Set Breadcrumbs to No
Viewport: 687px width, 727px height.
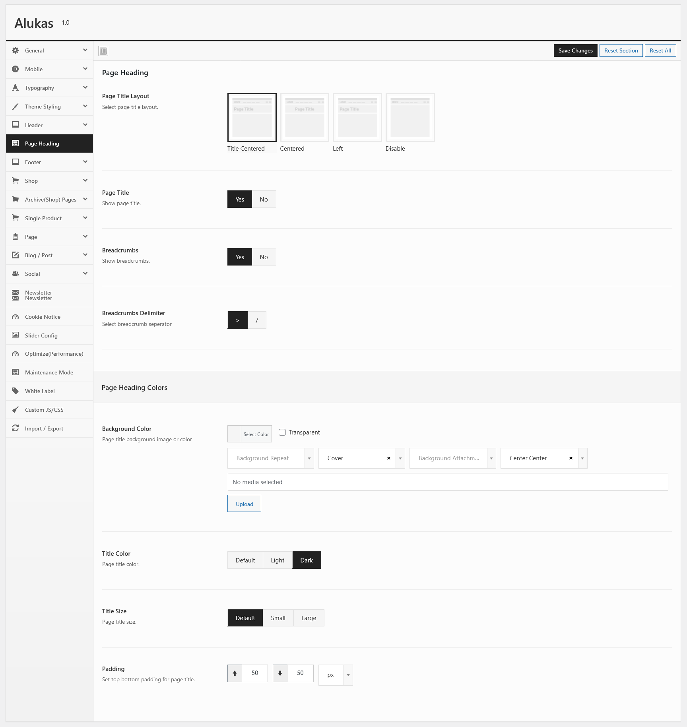264,257
